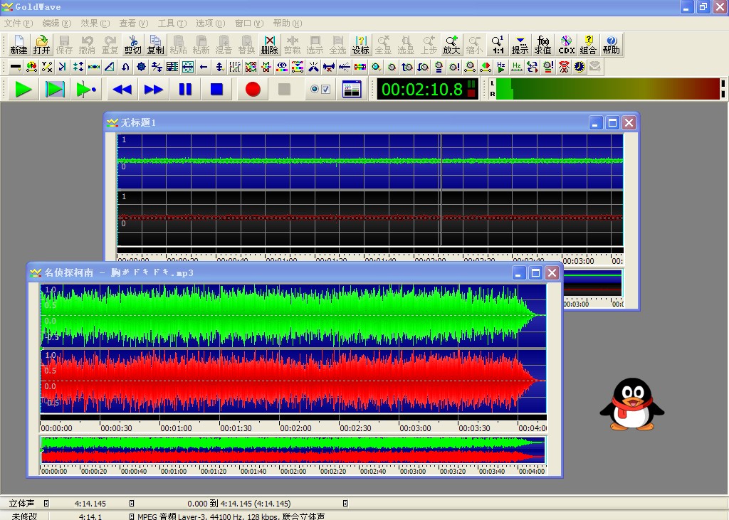This screenshot has width=729, height=520.
Task: Click the Invert effect curved arrow icon
Action: point(125,67)
